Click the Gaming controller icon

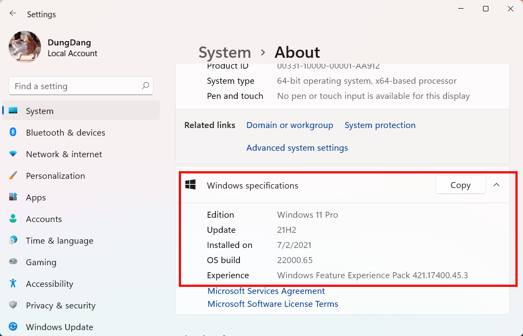click(x=13, y=261)
